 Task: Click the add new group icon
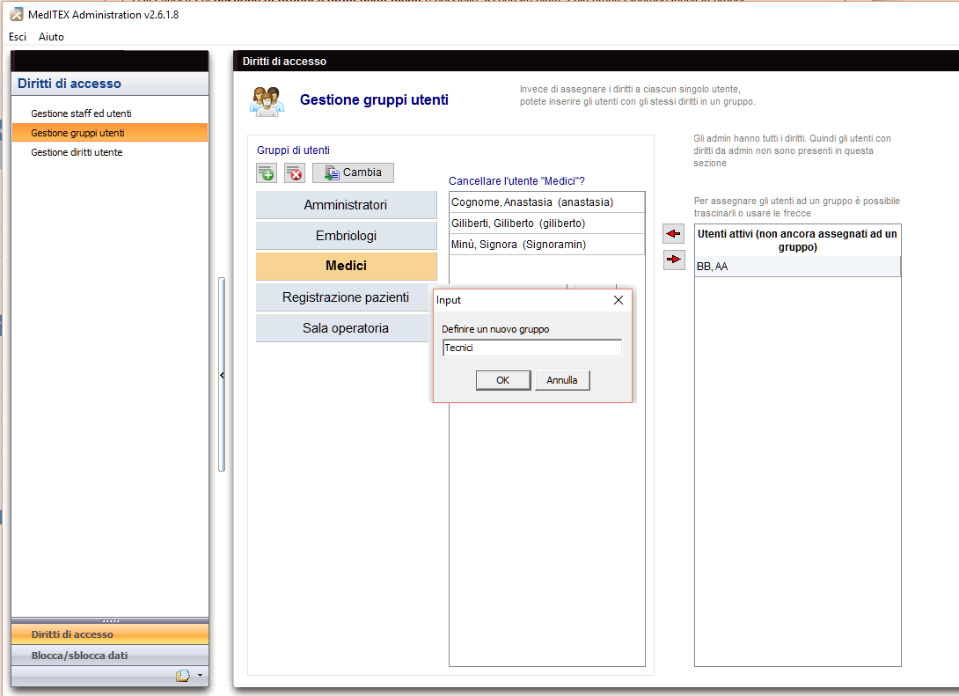266,173
